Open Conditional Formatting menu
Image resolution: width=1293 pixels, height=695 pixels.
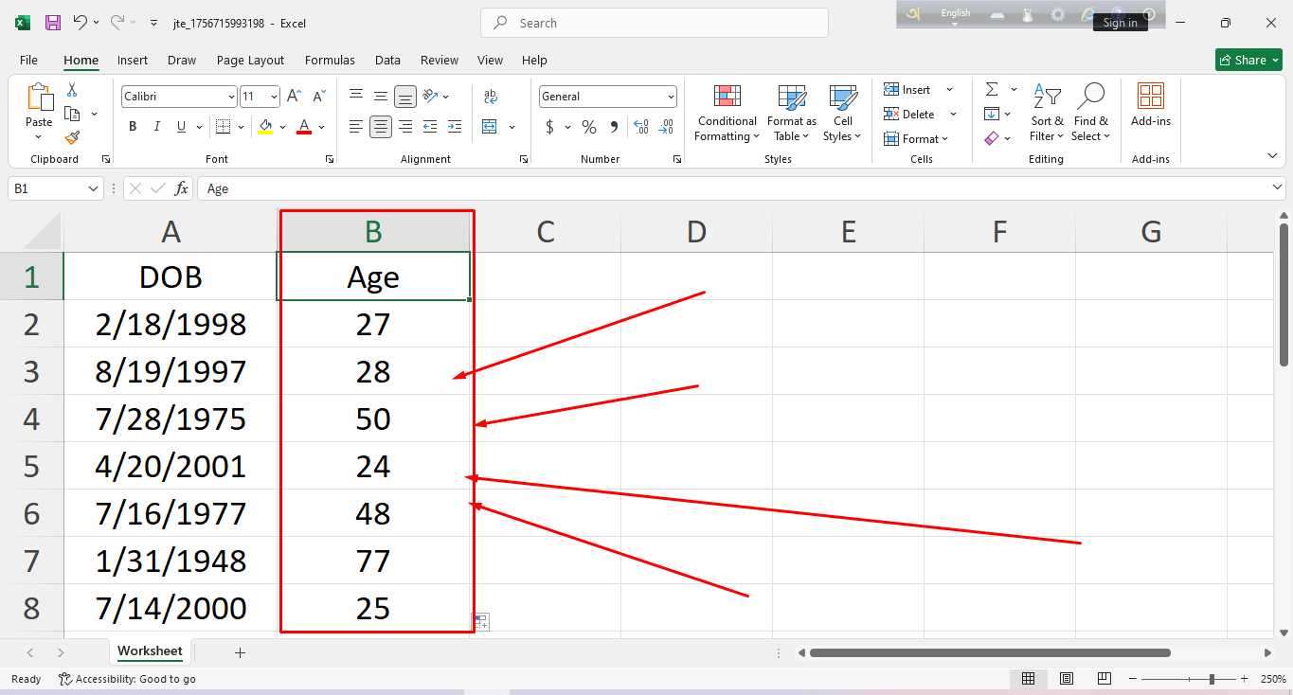click(x=727, y=114)
